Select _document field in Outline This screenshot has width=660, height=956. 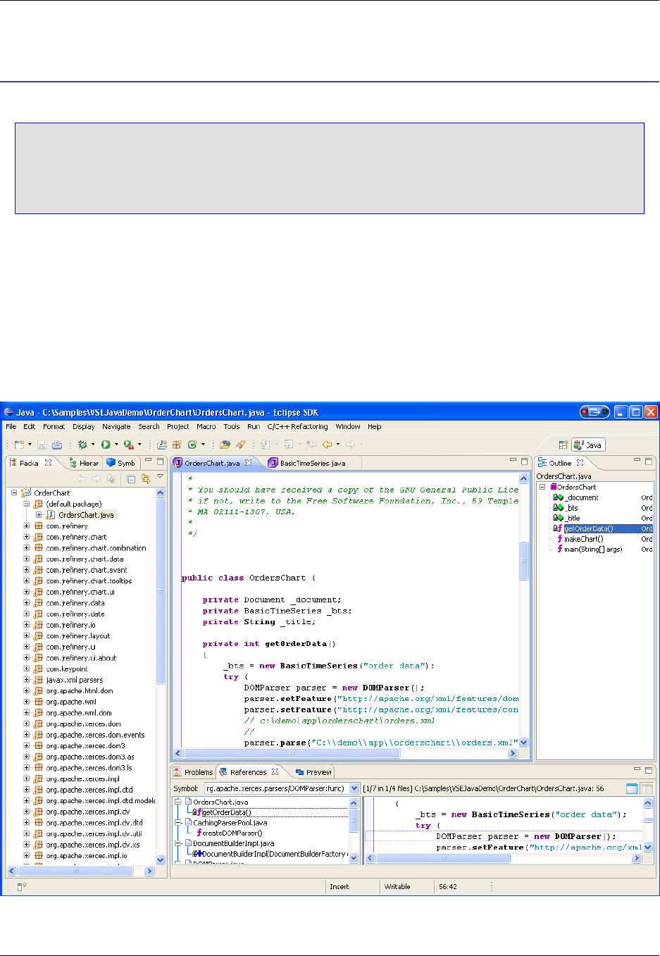click(x=582, y=497)
